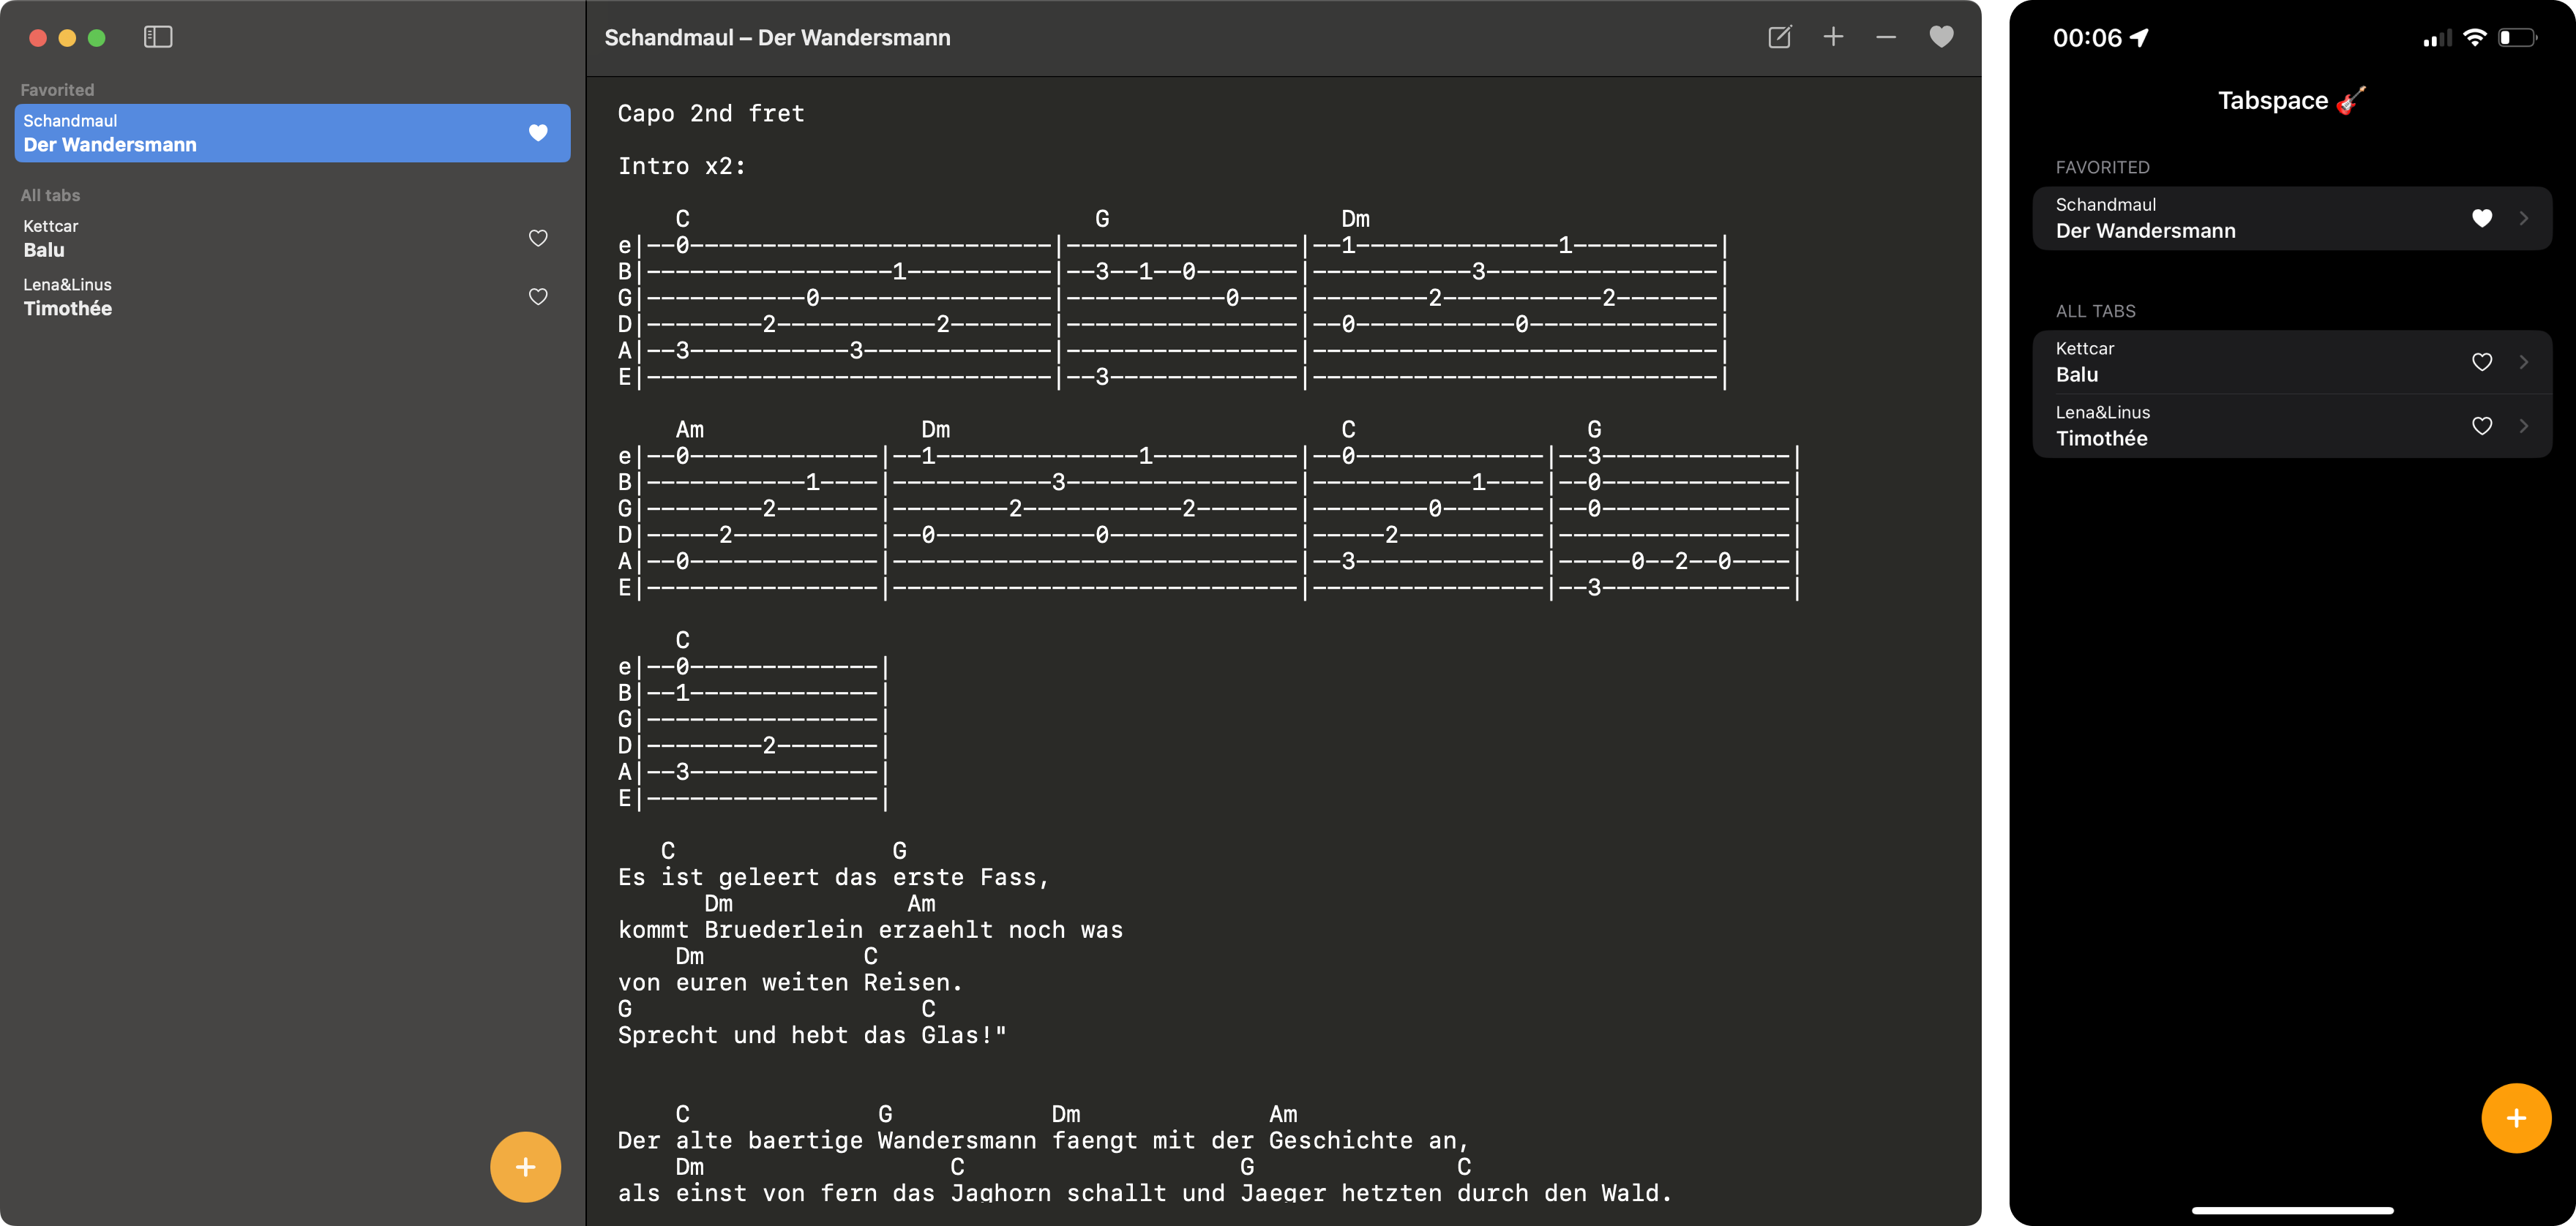Click the iPhone cellular signal icon

coord(2437,39)
